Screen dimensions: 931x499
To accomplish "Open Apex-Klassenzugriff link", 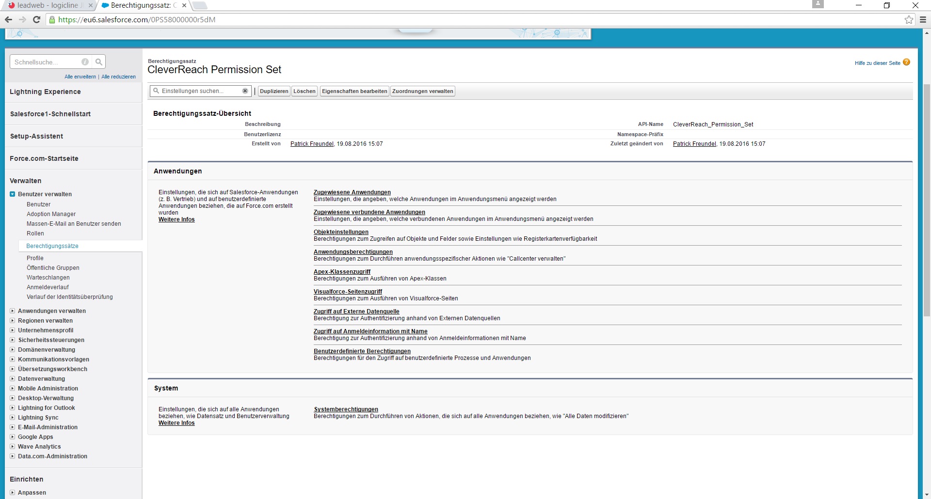I will pos(342,272).
